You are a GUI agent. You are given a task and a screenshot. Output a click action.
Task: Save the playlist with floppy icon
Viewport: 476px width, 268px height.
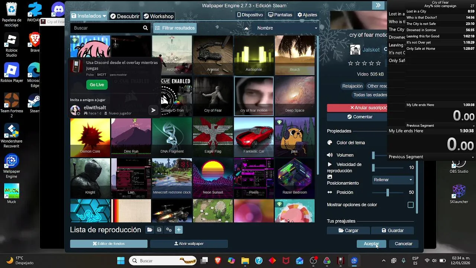click(159, 230)
